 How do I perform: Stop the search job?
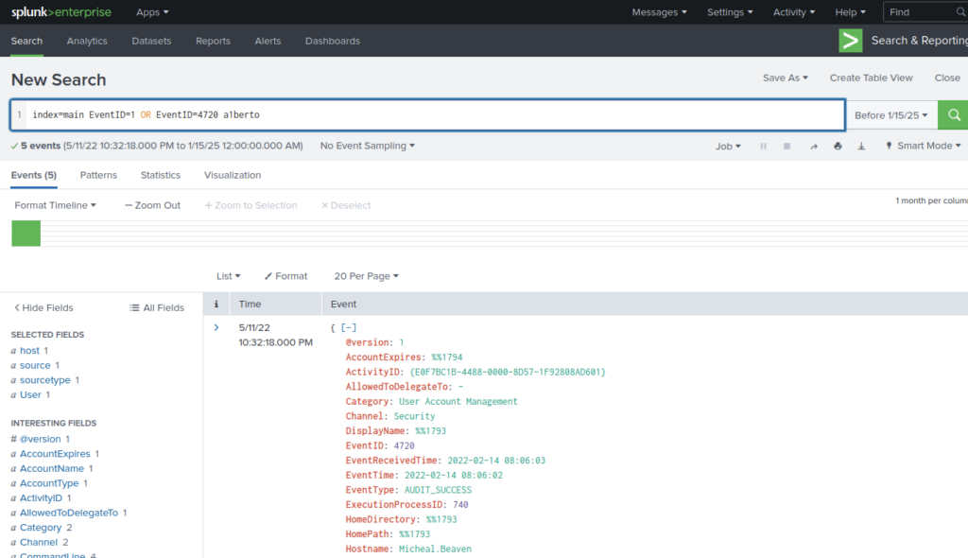786,147
